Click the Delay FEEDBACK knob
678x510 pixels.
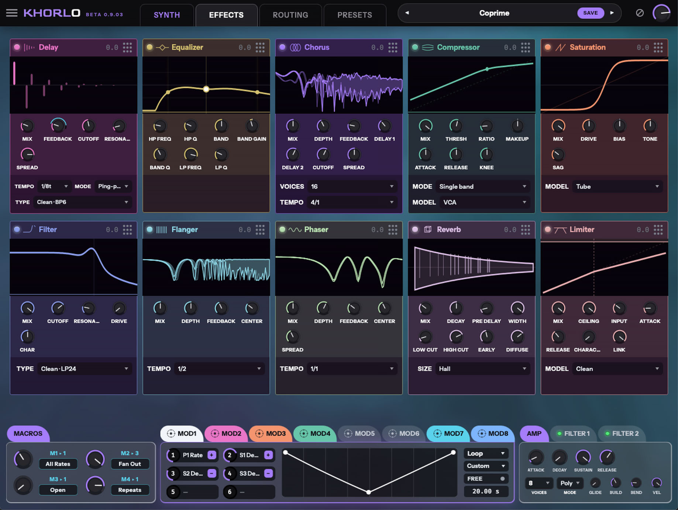point(58,125)
